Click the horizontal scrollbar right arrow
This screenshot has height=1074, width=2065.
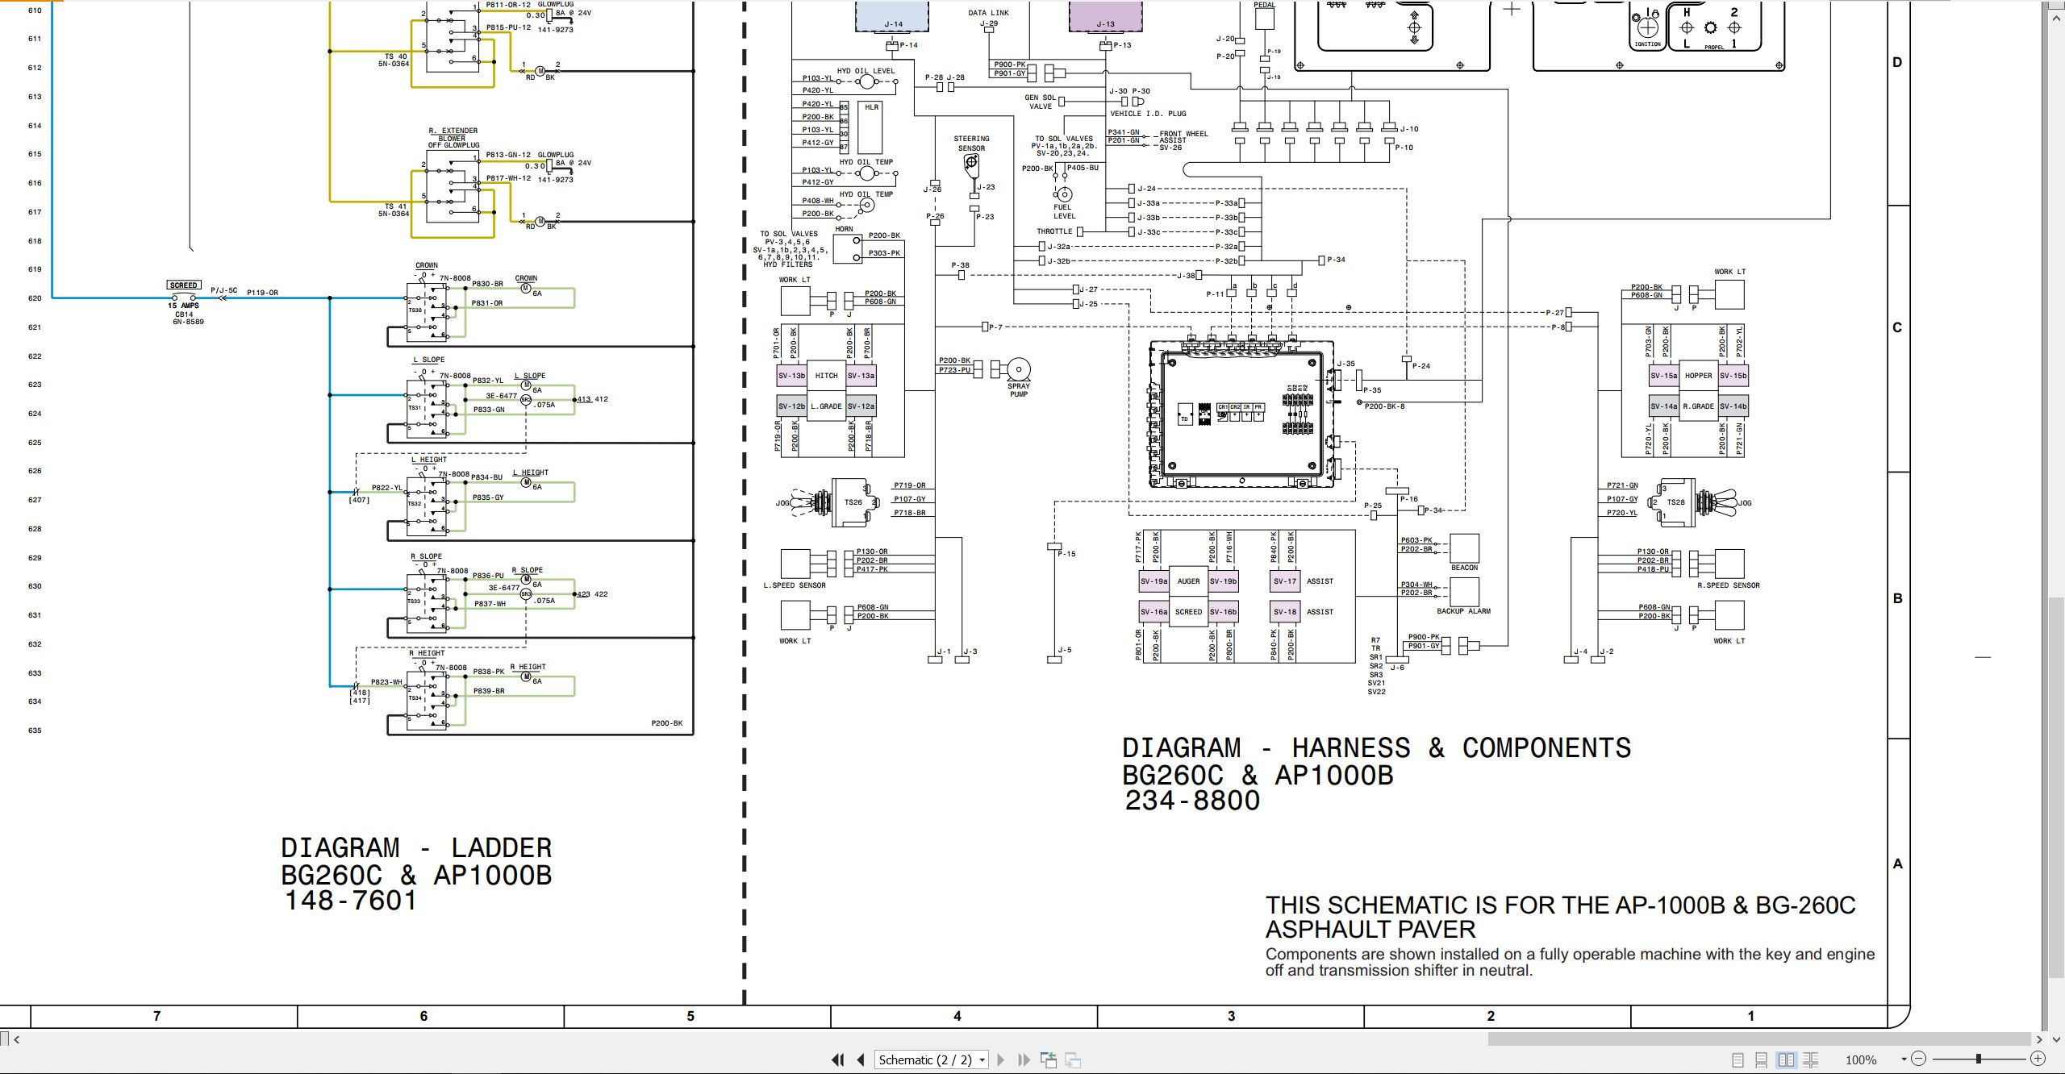2039,1039
